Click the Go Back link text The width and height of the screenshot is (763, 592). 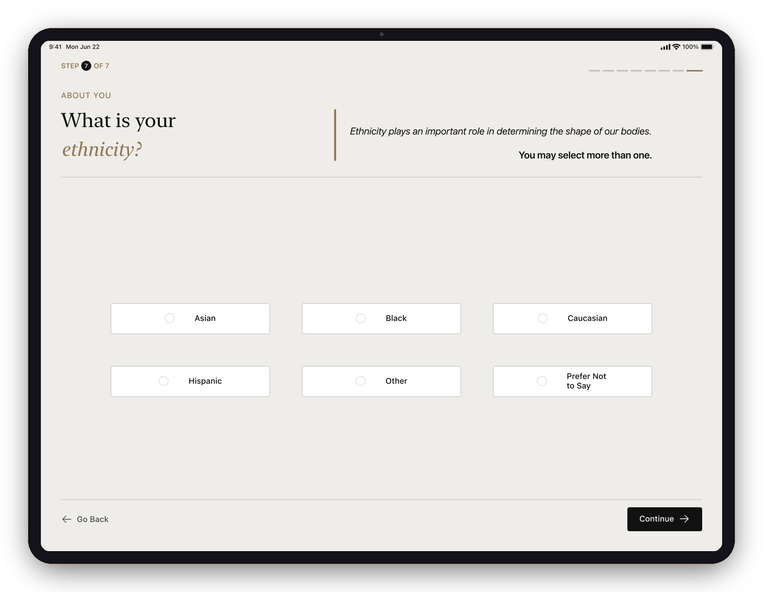click(93, 519)
